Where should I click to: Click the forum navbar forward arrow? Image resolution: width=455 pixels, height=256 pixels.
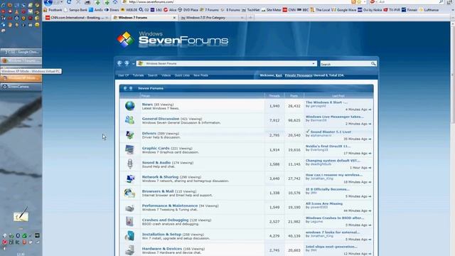click(x=127, y=63)
